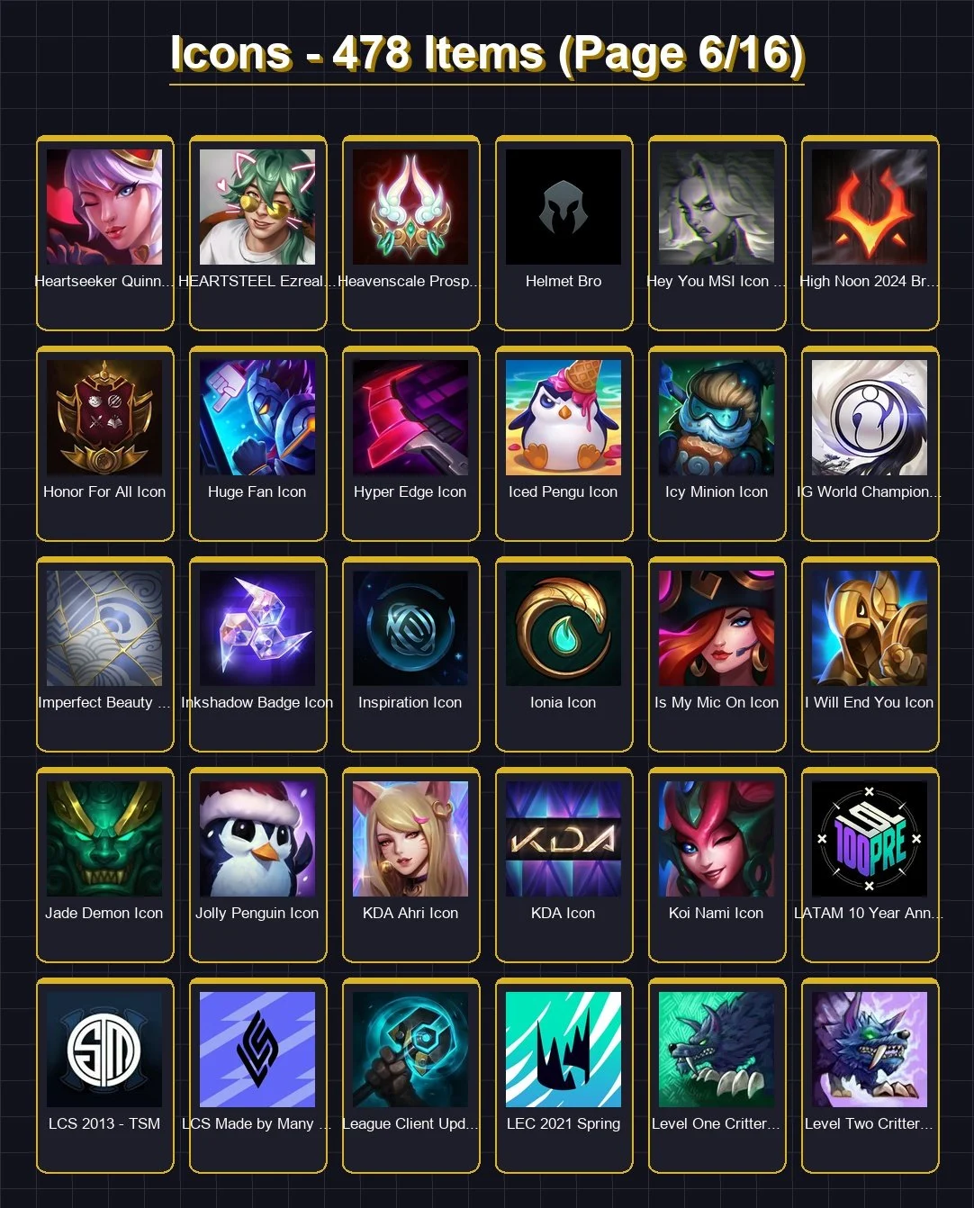The height and width of the screenshot is (1208, 974).
Task: Click the LEC 2021 Spring icon
Action: [x=564, y=1050]
